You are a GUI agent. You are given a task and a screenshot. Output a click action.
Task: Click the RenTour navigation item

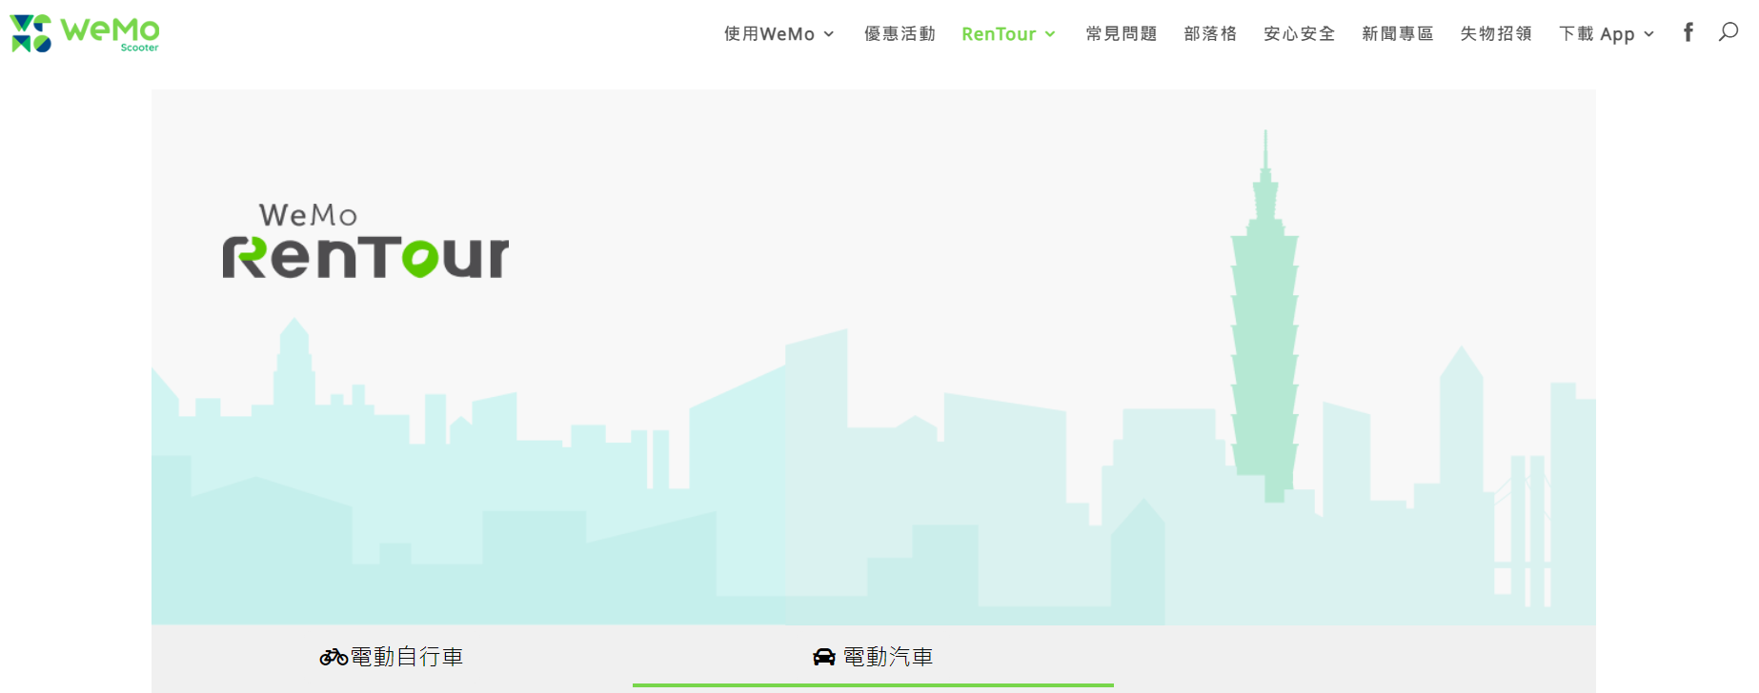(999, 34)
